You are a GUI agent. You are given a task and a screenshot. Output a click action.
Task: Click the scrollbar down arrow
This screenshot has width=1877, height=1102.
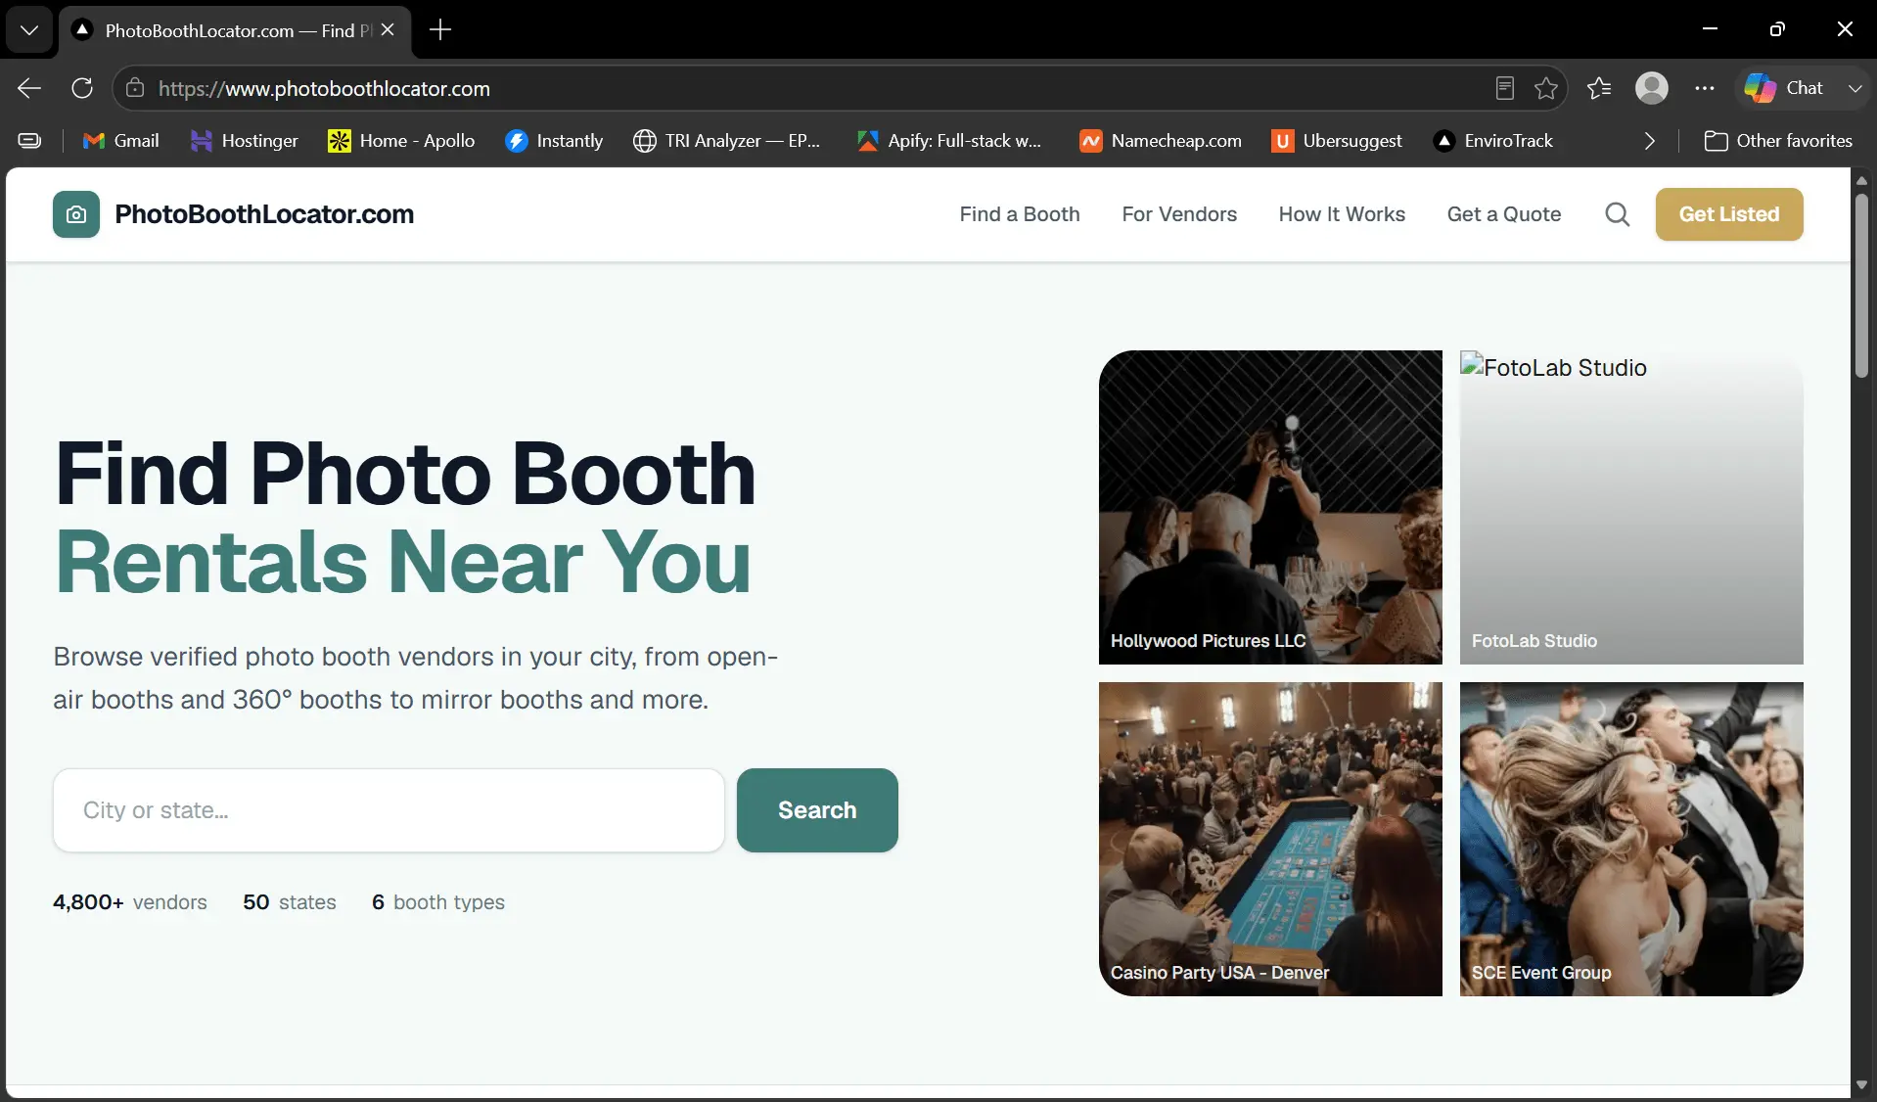[1861, 1084]
